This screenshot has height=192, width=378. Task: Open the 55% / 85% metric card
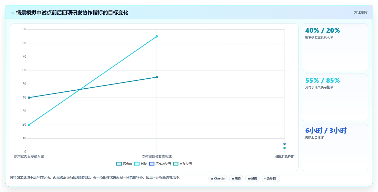tap(335, 97)
